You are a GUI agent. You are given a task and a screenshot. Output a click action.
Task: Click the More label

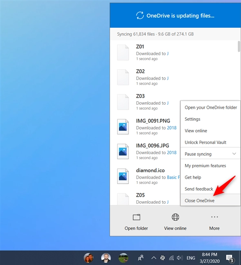(x=214, y=228)
